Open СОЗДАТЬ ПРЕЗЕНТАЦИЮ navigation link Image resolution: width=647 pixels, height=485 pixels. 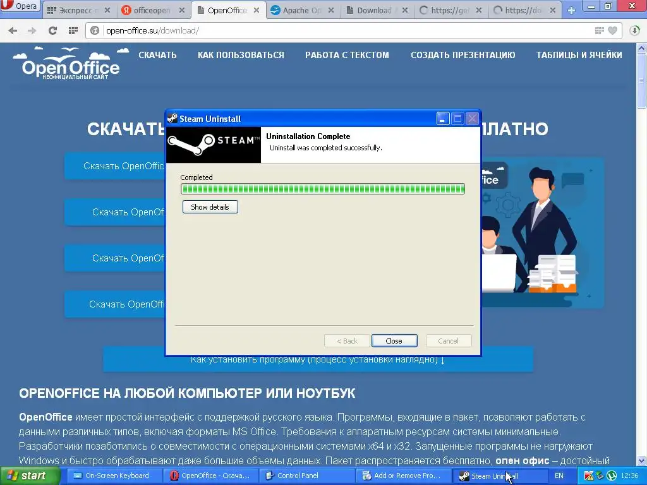coord(463,55)
